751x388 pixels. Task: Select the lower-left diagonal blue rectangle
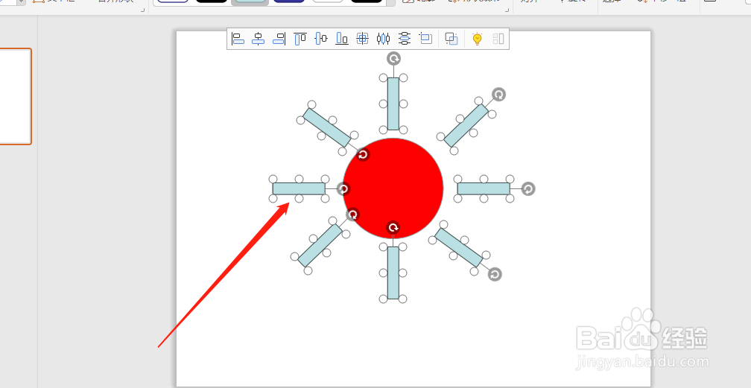coord(320,245)
